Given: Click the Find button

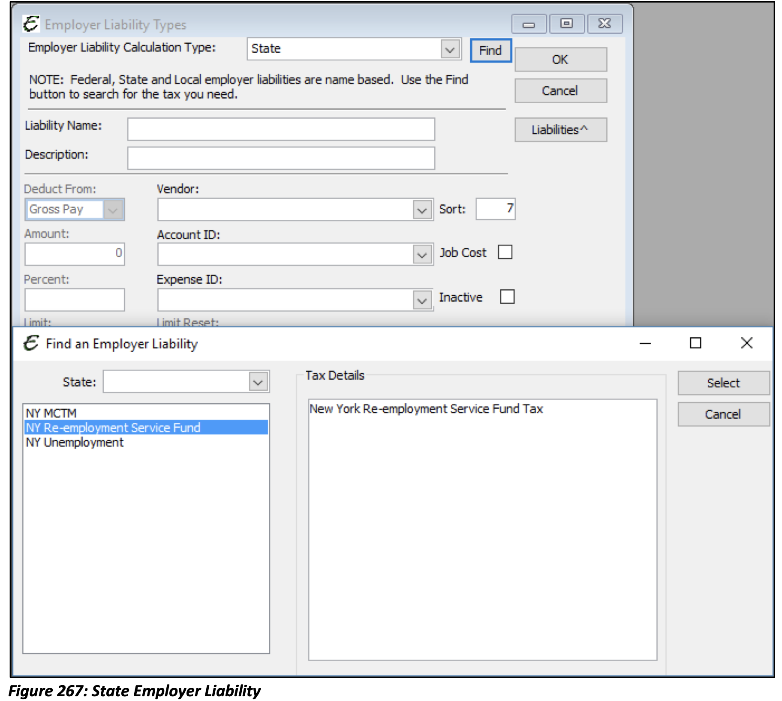Looking at the screenshot, I should (x=490, y=50).
